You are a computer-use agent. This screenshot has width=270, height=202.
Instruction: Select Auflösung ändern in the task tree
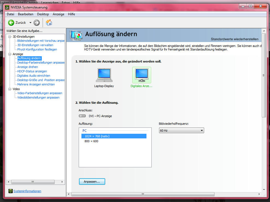coord(29,58)
